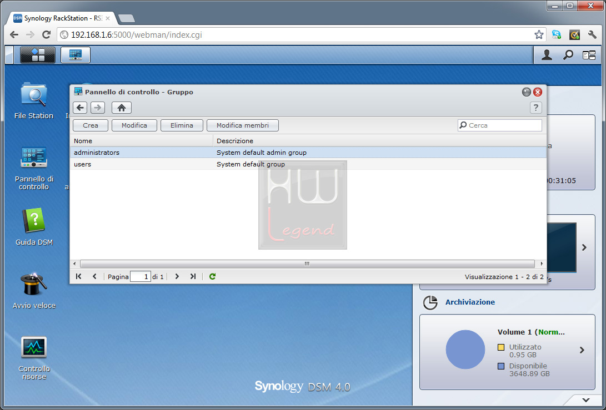
Task: Select the Control Panel taskbar button
Action: [x=76, y=55]
